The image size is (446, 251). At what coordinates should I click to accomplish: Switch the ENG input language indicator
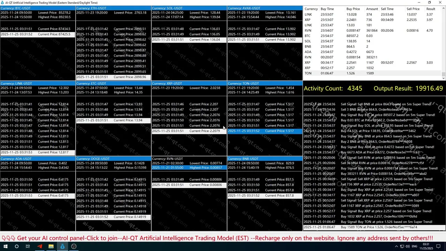415,246
